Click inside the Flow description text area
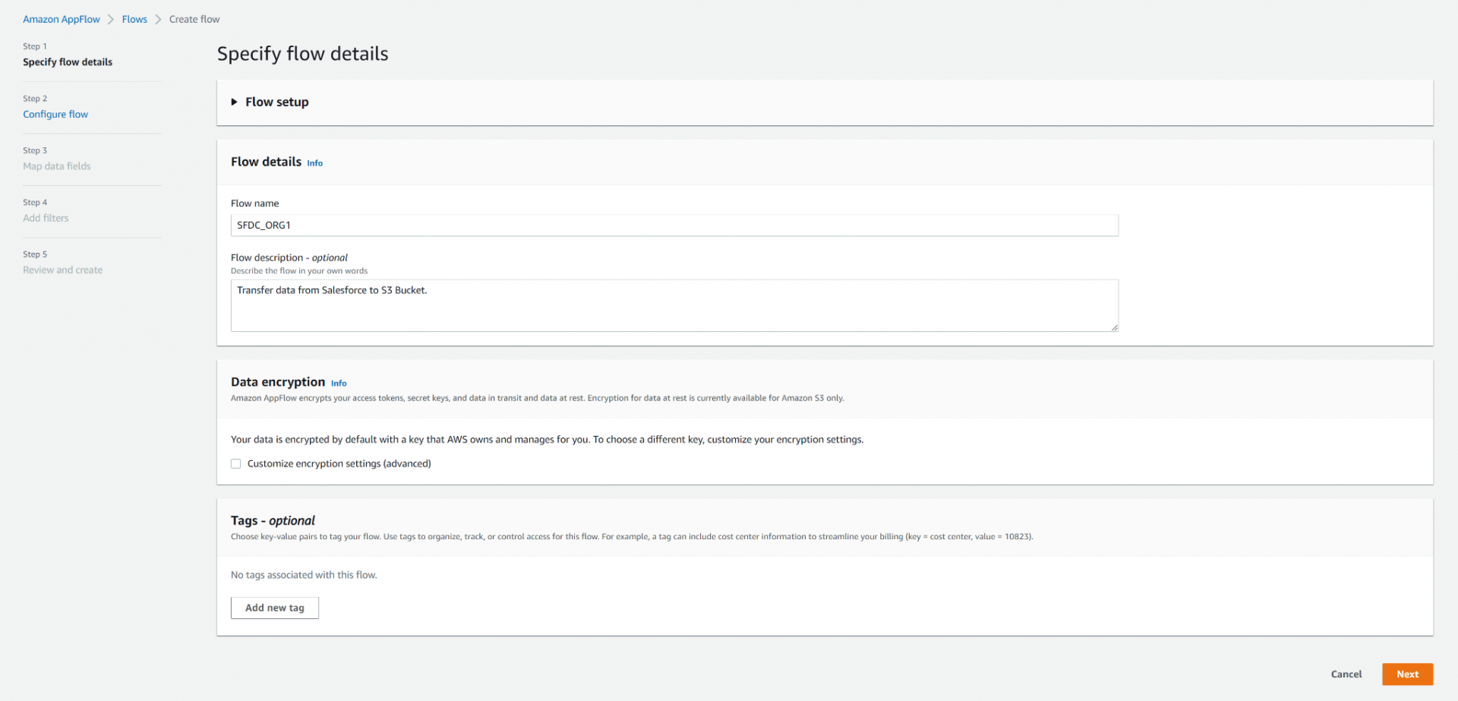Image resolution: width=1458 pixels, height=701 pixels. pos(674,305)
